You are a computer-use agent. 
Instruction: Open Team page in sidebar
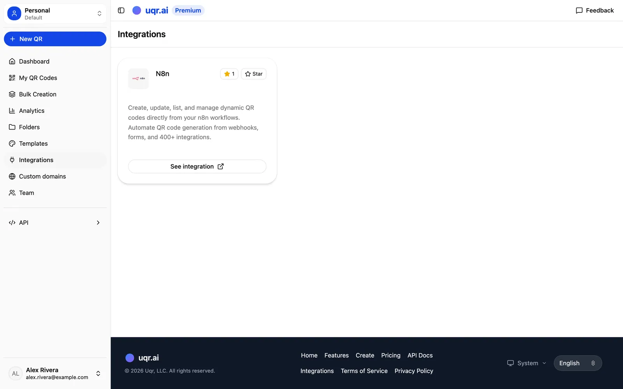55,193
